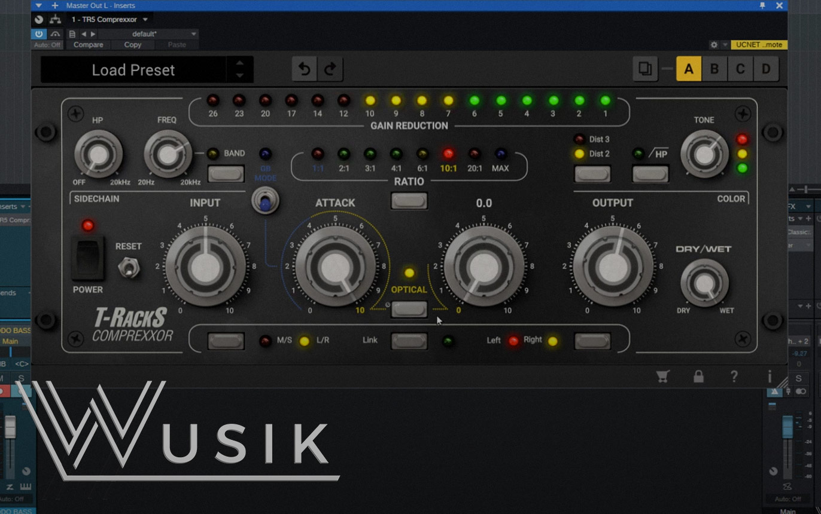Click the Compare button
The width and height of the screenshot is (821, 514).
(x=88, y=45)
